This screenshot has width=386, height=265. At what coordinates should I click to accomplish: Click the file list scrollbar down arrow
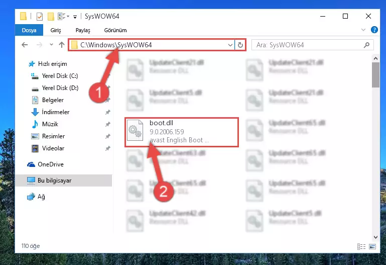click(x=375, y=237)
